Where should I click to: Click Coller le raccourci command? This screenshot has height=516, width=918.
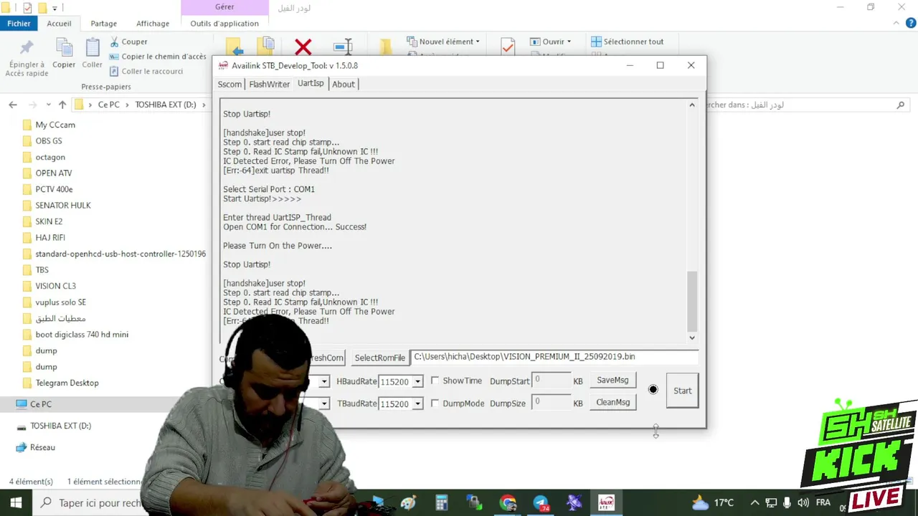click(x=146, y=71)
